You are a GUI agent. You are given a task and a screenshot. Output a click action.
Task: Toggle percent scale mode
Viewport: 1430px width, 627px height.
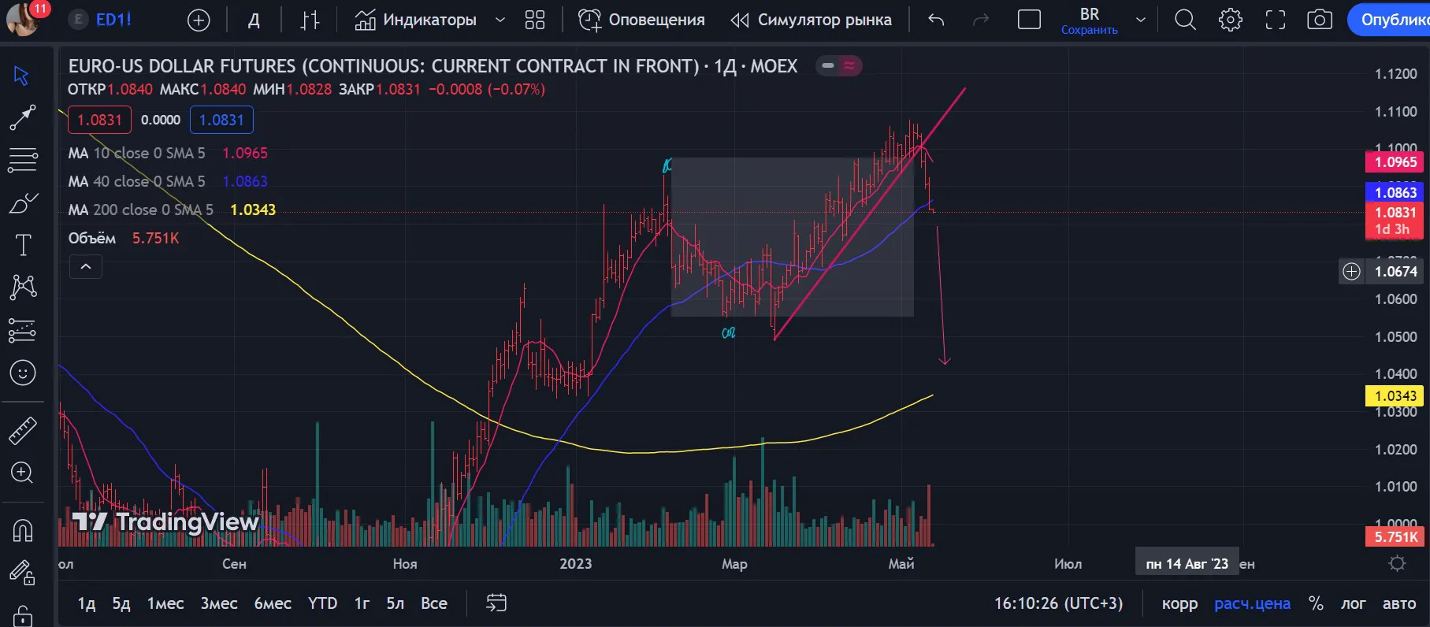pyautogui.click(x=1316, y=603)
